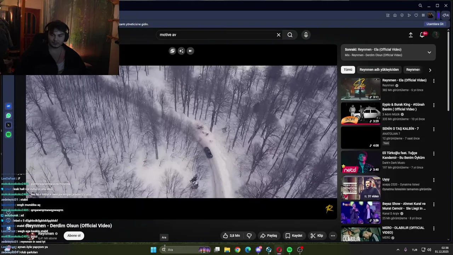
Task: Click the MERO - OLABİLİR video title
Action: tap(403, 230)
